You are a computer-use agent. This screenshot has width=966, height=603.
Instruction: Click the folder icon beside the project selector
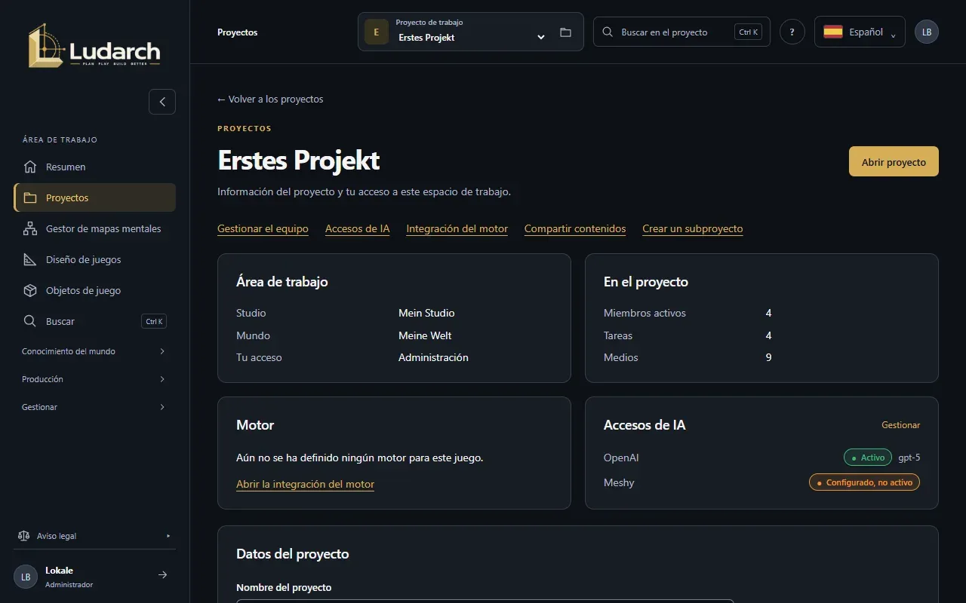click(565, 32)
